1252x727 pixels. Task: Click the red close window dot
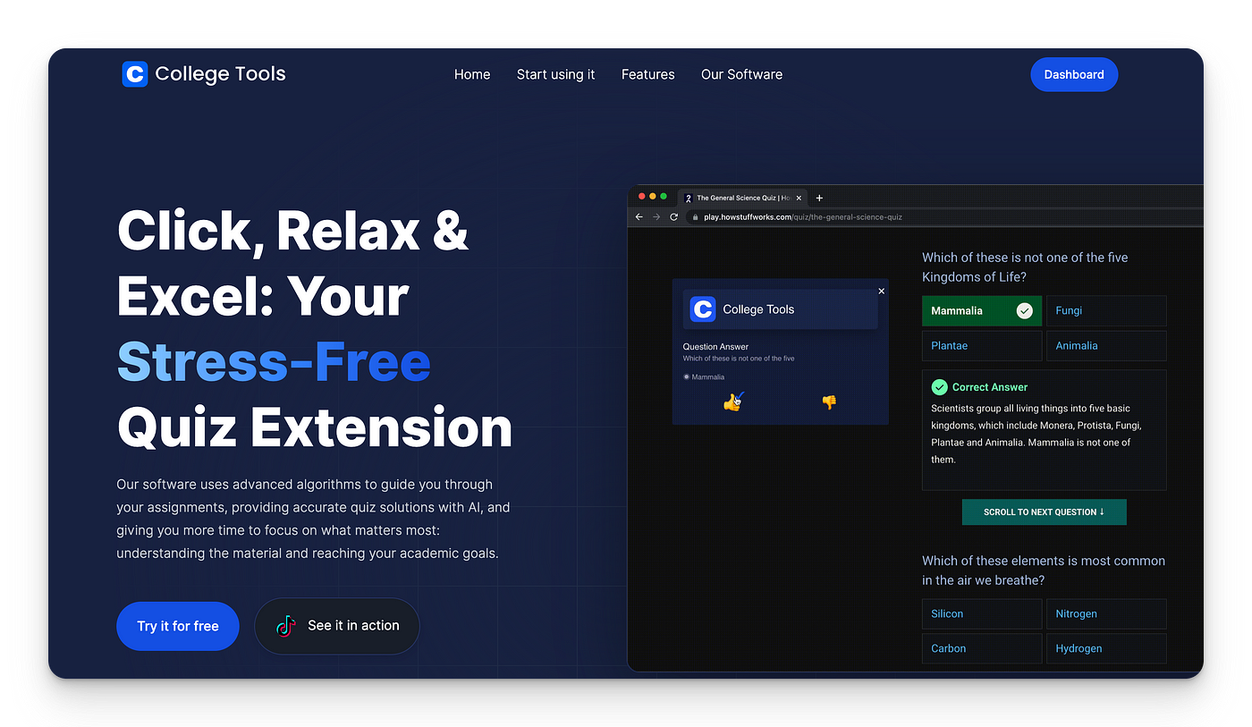[642, 196]
